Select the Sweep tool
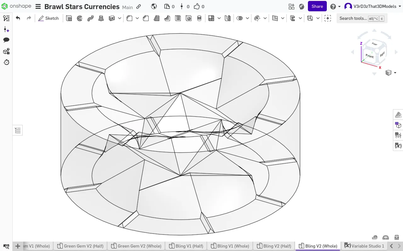Viewport: 403px width, 251px height. coord(90,18)
